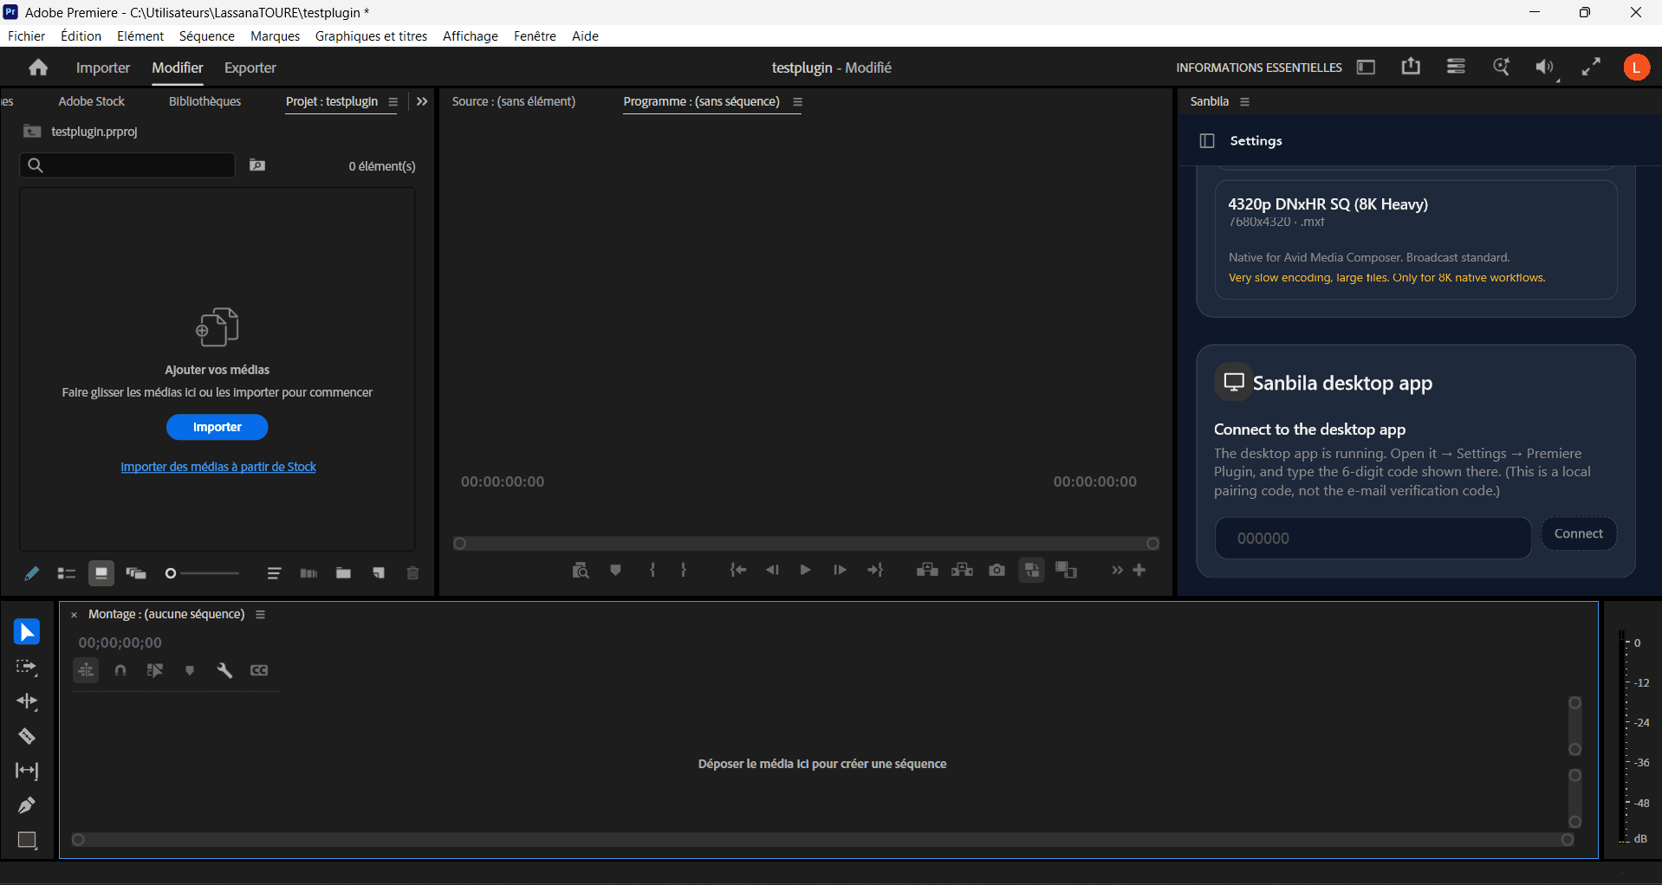The image size is (1662, 885).
Task: Open Project testplugin panel menu
Action: [x=393, y=102]
